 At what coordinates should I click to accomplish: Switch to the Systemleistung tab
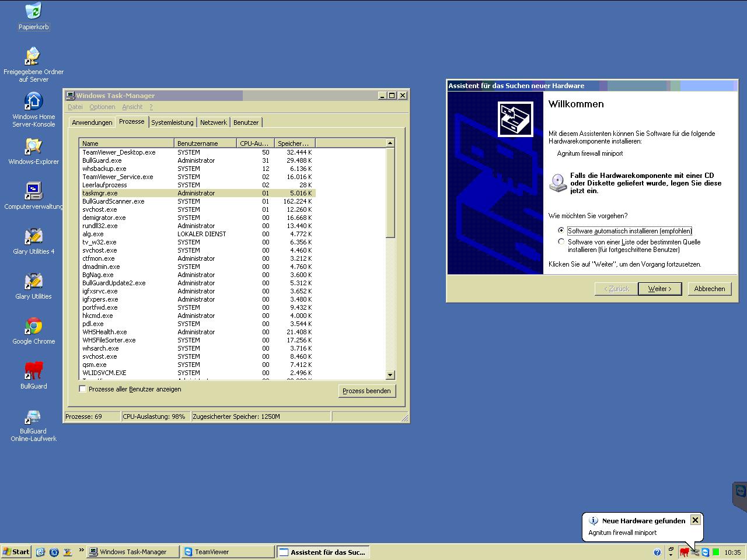pyautogui.click(x=172, y=123)
